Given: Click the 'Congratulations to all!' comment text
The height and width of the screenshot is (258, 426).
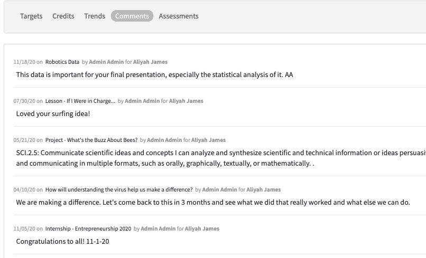Looking at the screenshot, I should 63,241.
